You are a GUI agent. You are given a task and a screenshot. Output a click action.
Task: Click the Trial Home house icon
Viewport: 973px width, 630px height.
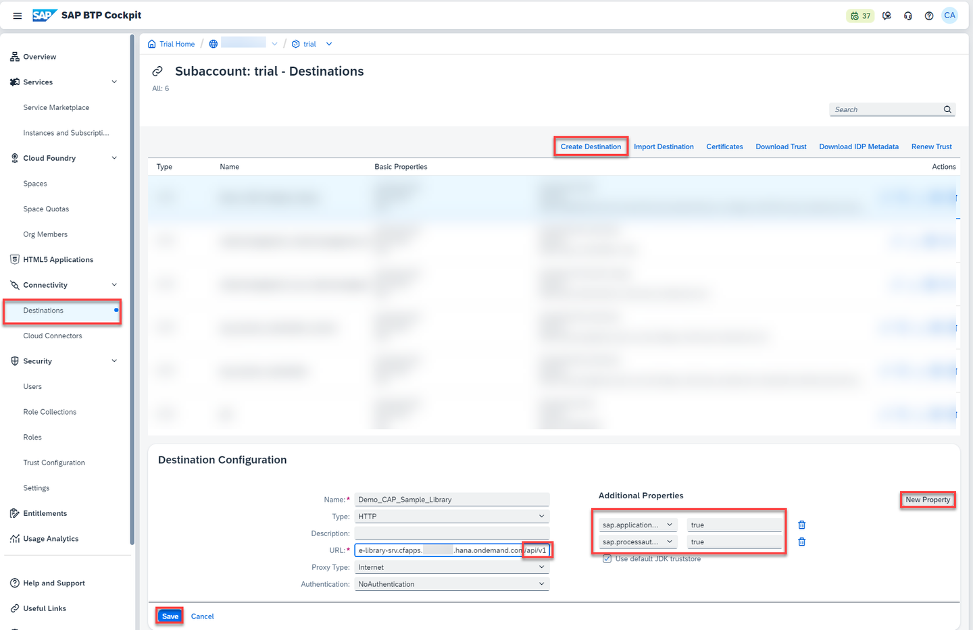[x=152, y=44]
